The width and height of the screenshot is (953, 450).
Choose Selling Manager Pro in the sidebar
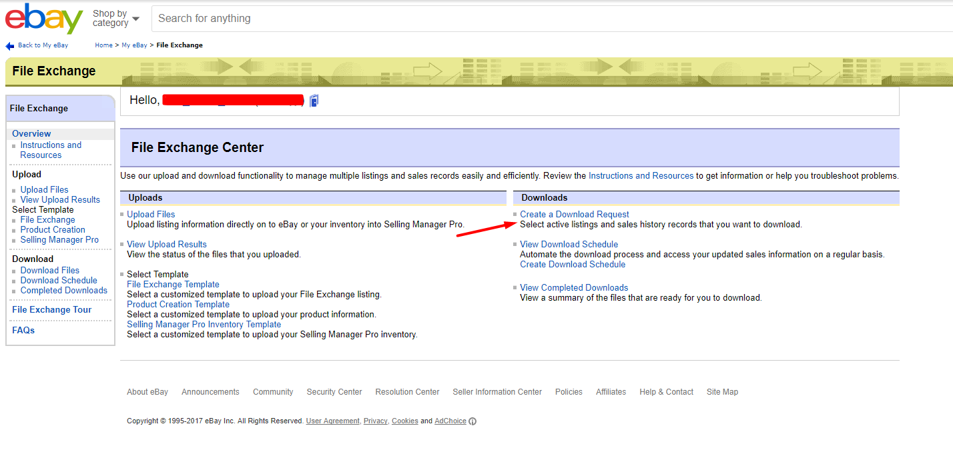point(59,240)
